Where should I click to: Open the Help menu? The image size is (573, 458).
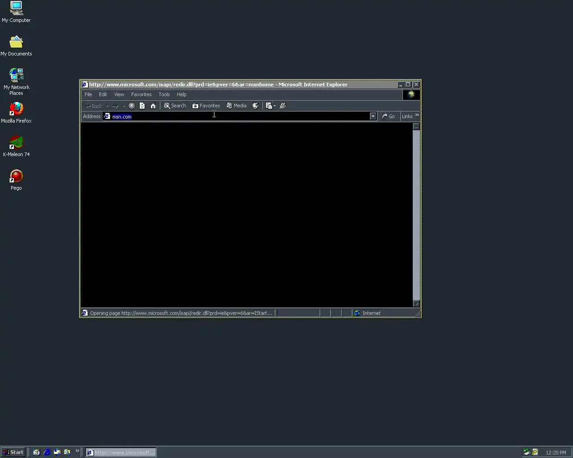pyautogui.click(x=181, y=94)
